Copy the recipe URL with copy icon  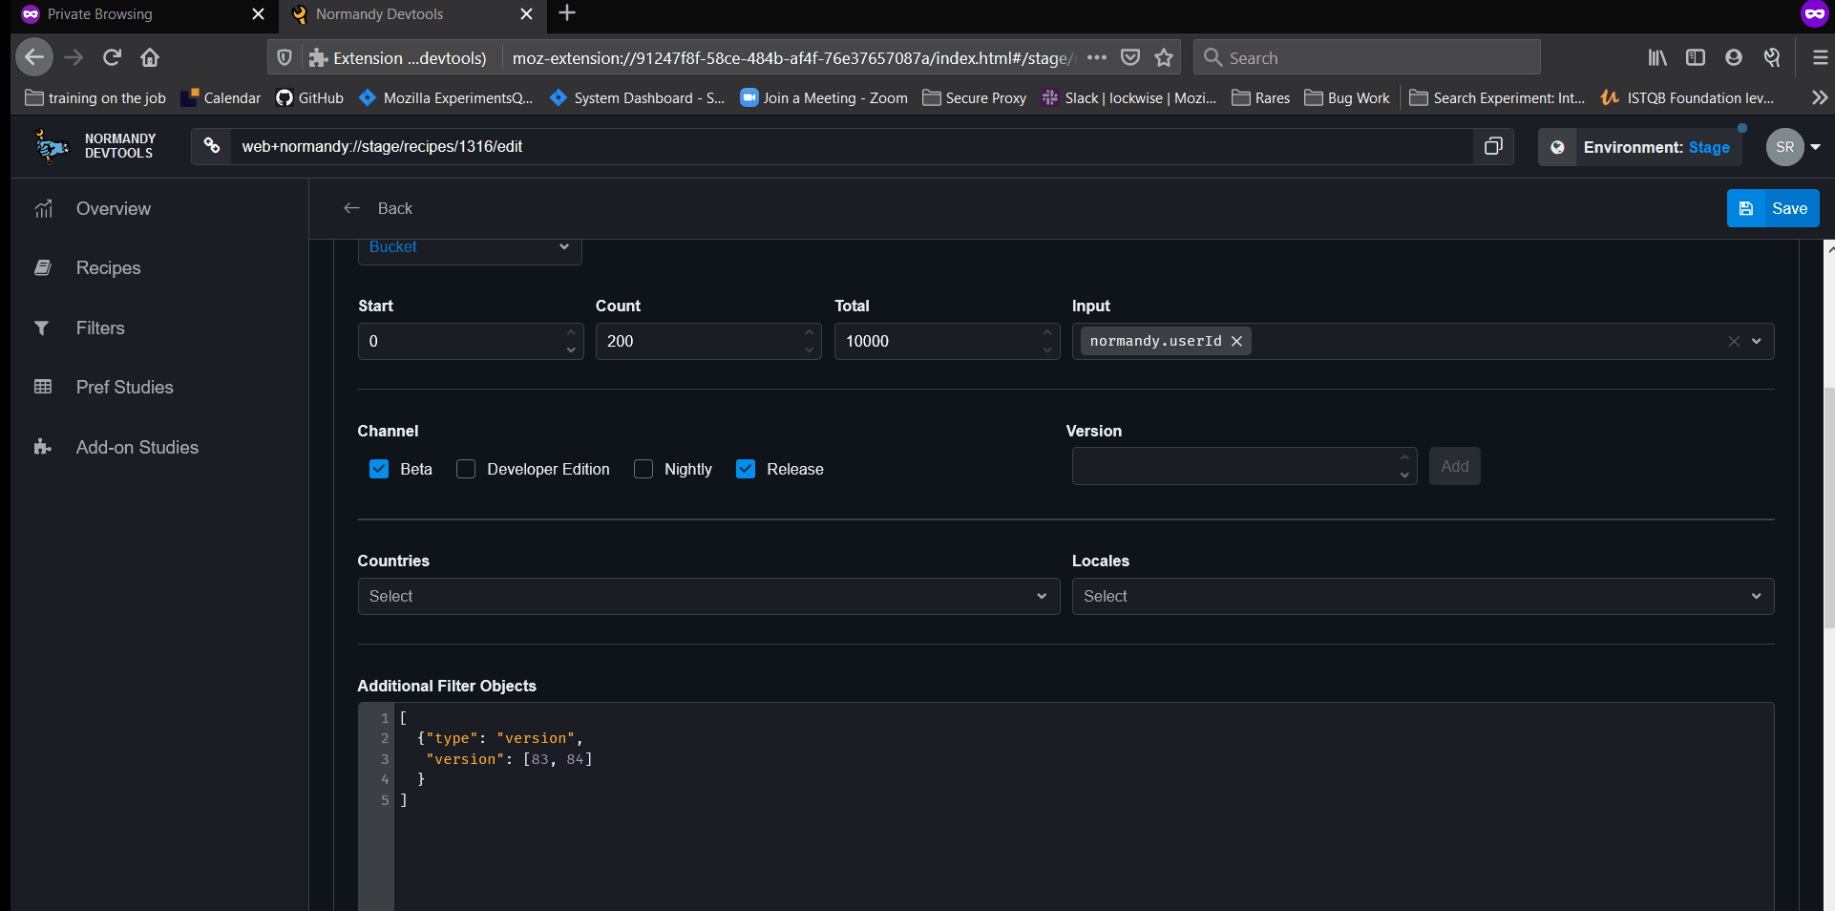coord(1493,146)
